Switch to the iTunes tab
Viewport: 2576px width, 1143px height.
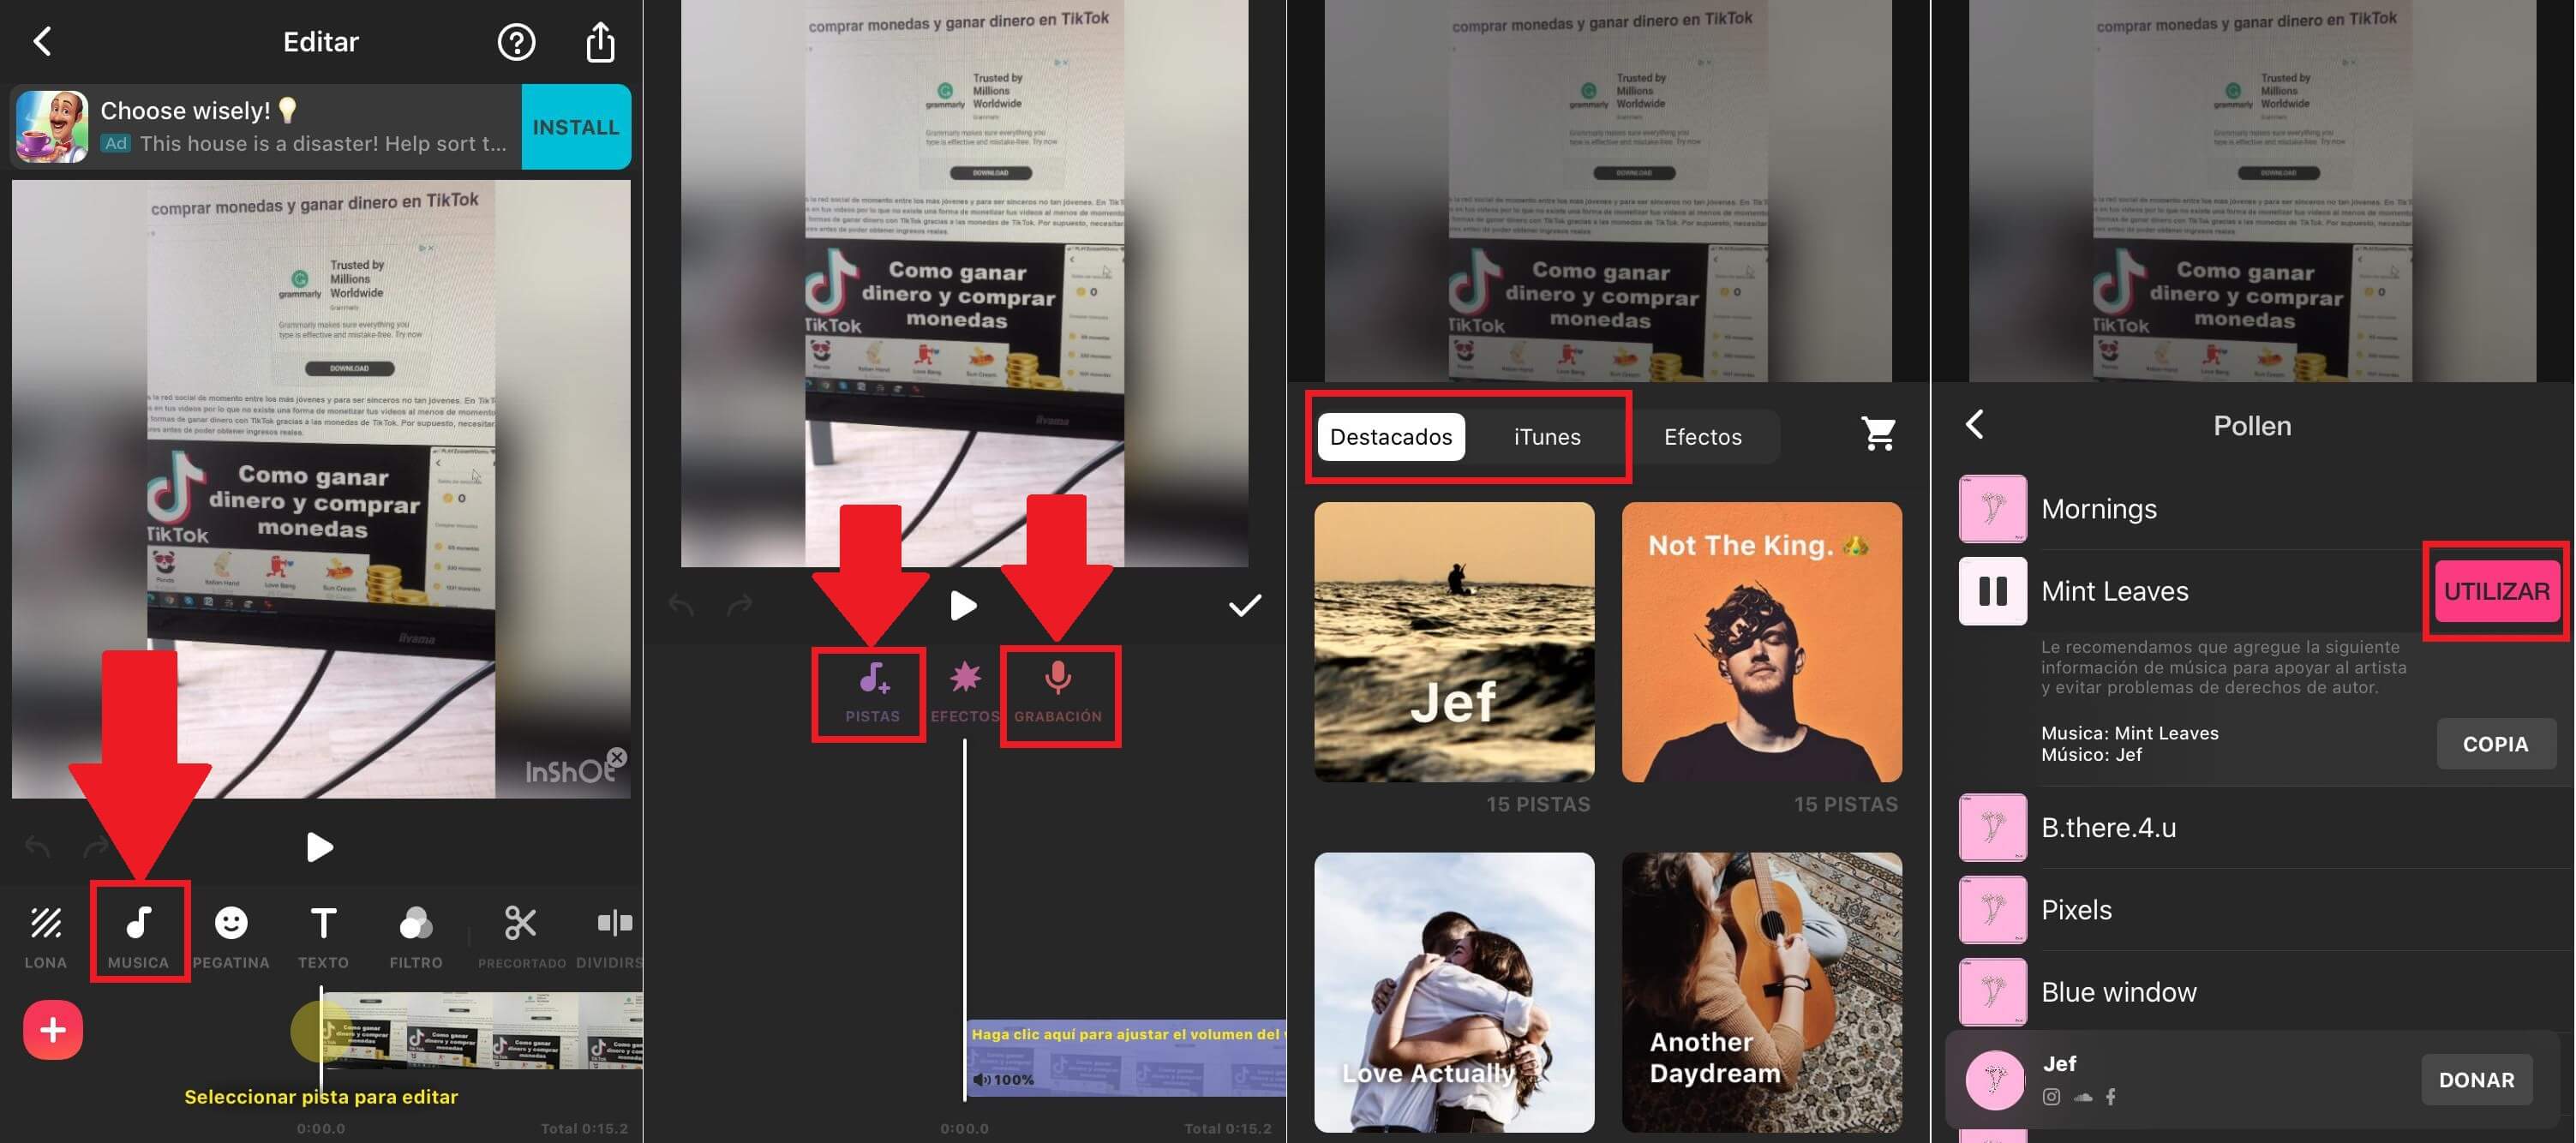tap(1546, 437)
